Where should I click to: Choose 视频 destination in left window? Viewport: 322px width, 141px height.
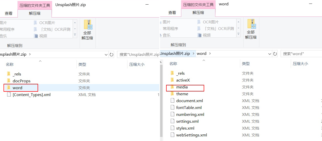click(x=40, y=36)
